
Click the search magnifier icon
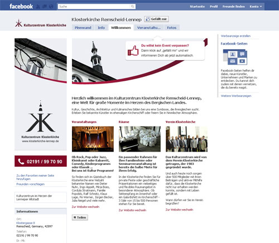(x=132, y=7)
